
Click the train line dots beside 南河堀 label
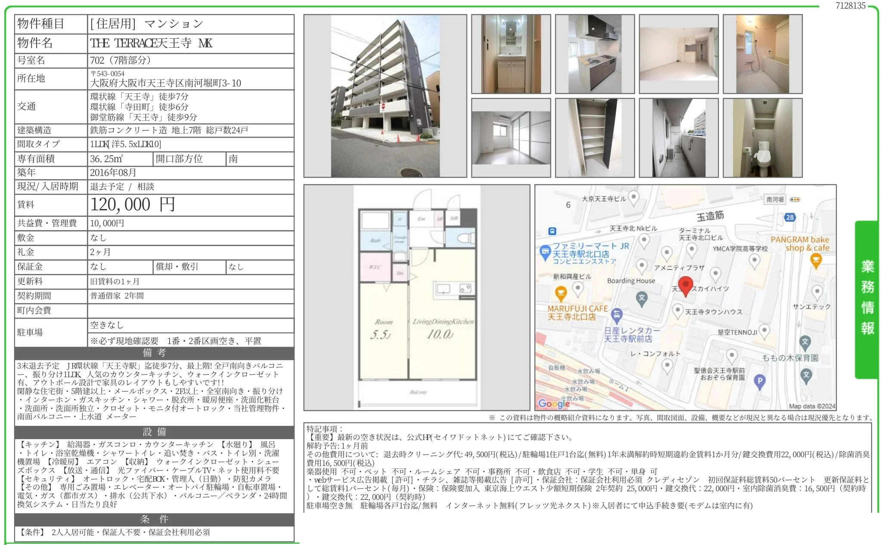pos(795,200)
